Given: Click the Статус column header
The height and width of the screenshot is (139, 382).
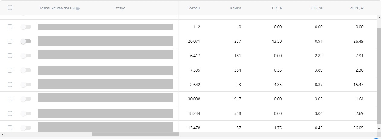Looking at the screenshot, I should coord(119,8).
